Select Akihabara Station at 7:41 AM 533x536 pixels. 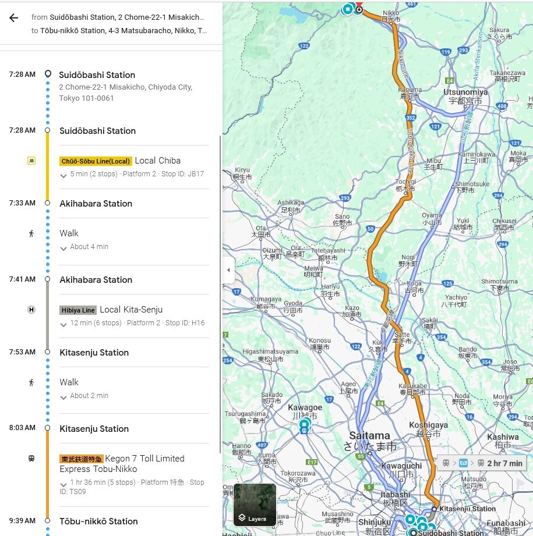point(96,279)
